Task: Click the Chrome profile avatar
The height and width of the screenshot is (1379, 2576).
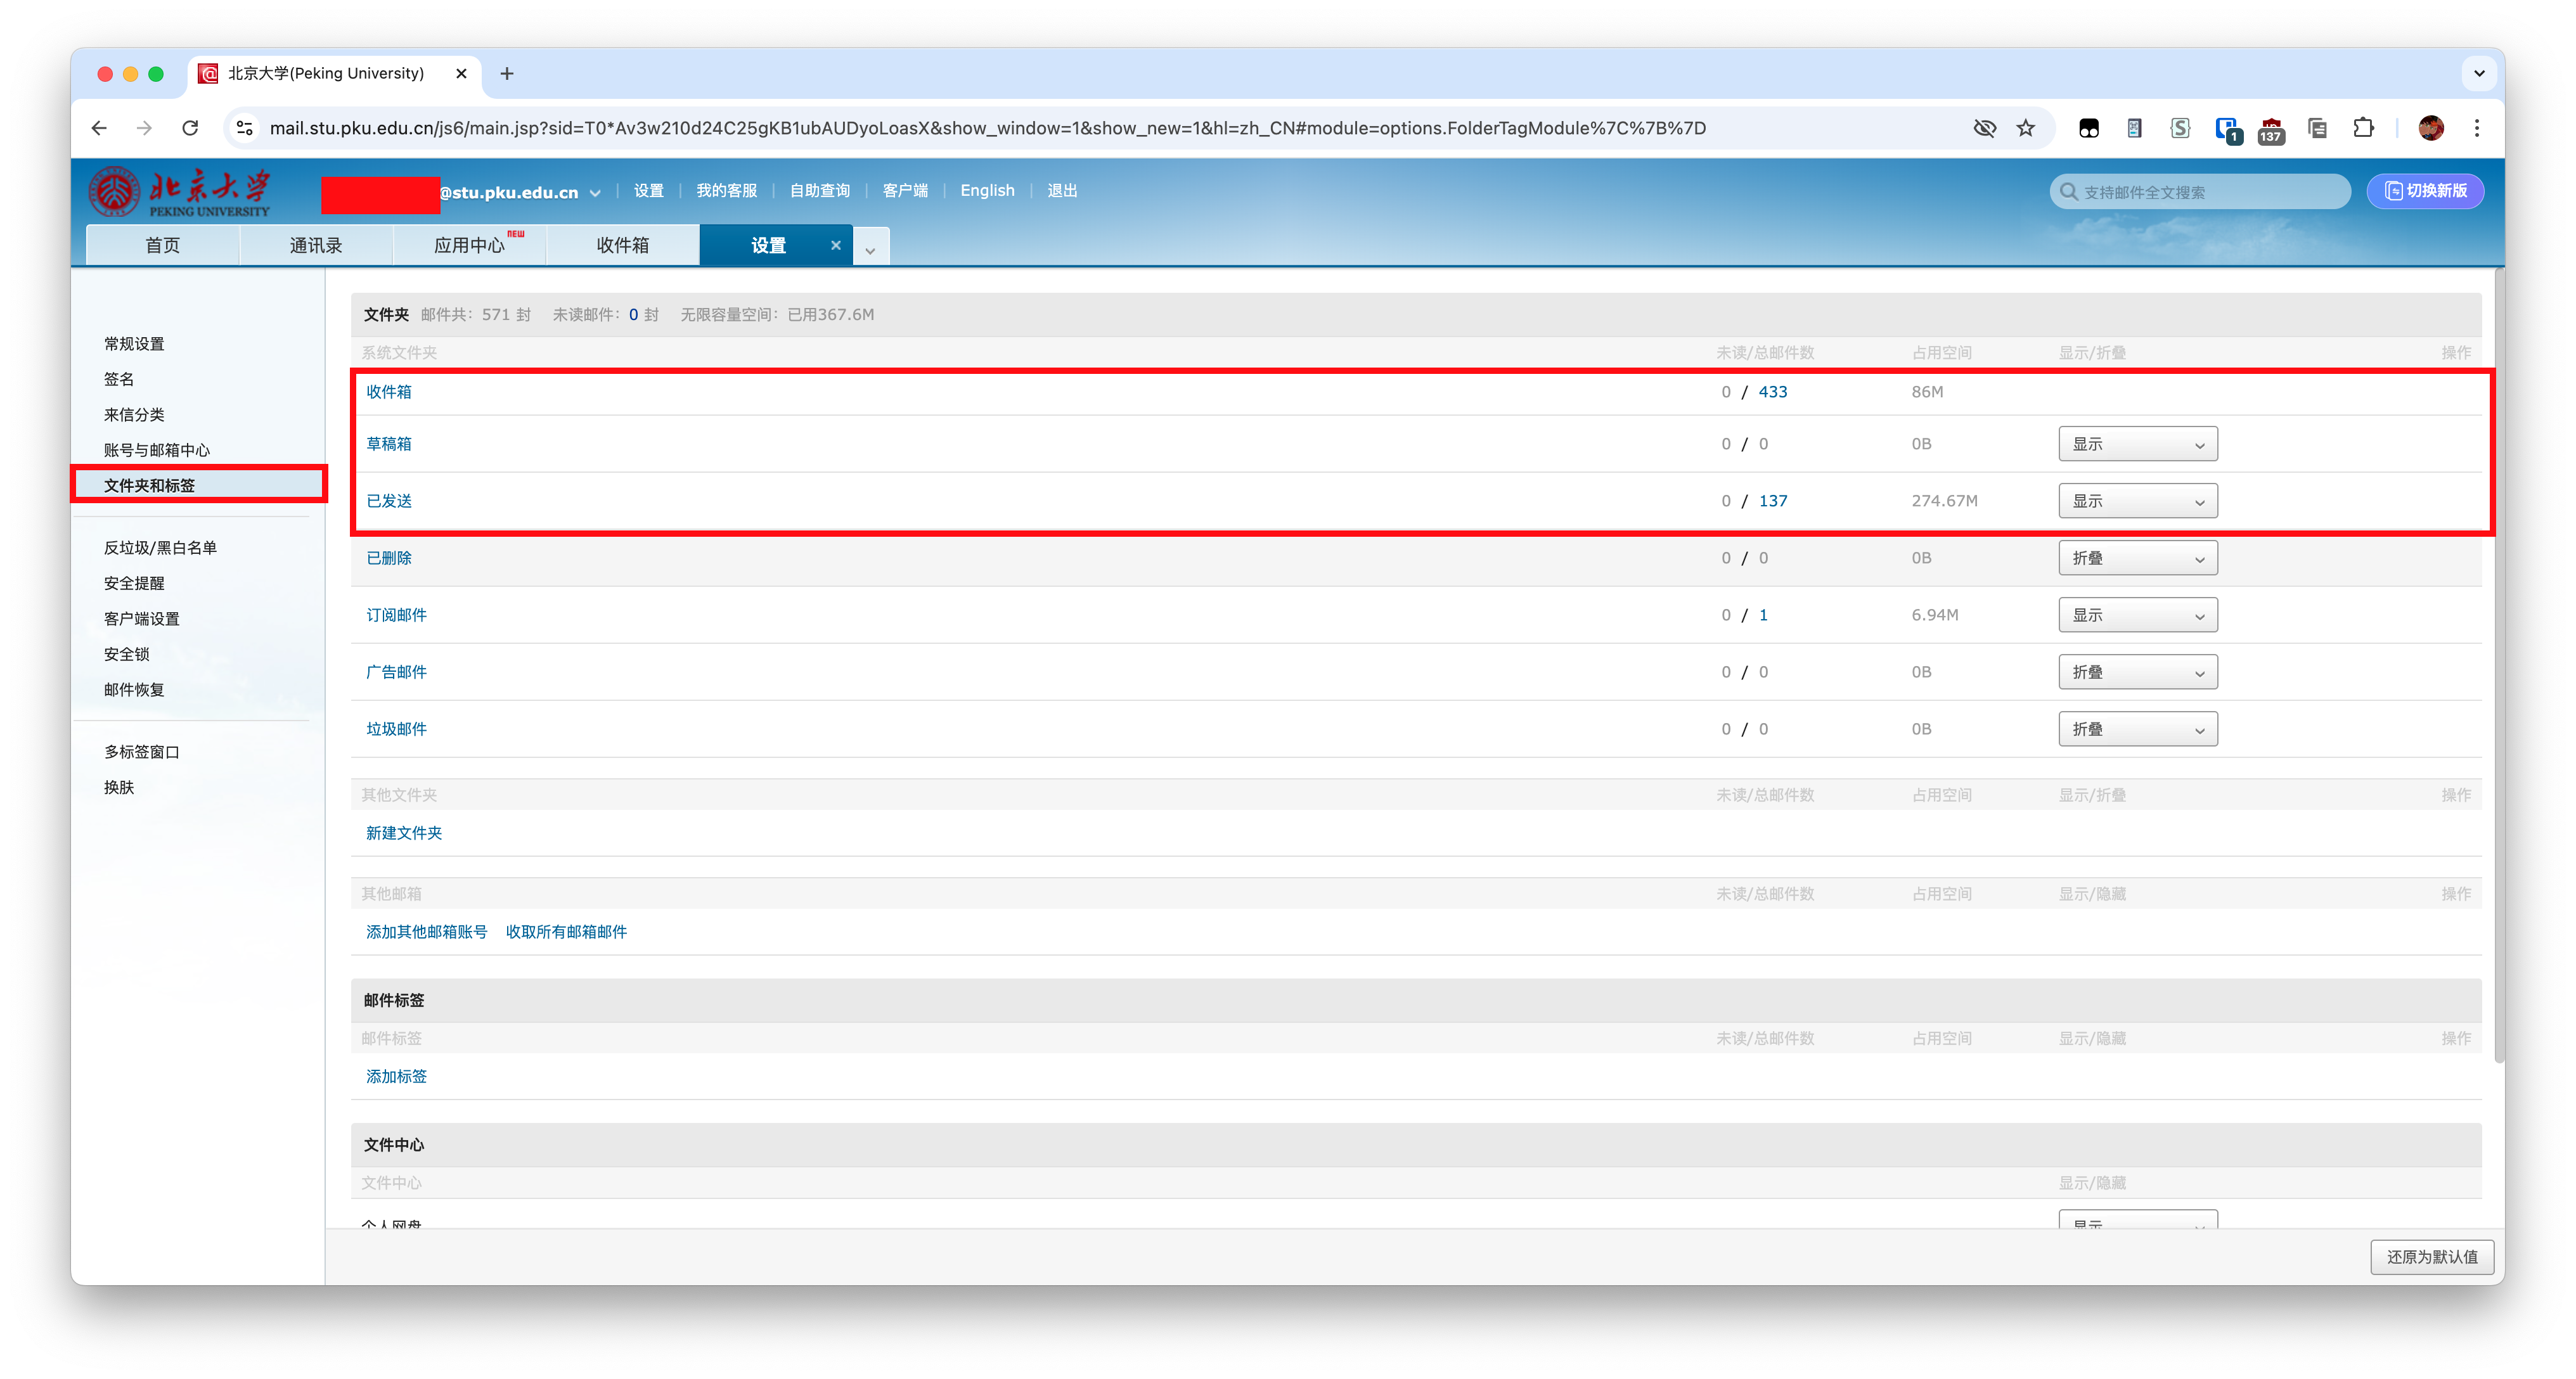Action: [2431, 128]
